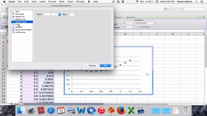
Task: Add a new sheet with plus button
Action: 23,104
